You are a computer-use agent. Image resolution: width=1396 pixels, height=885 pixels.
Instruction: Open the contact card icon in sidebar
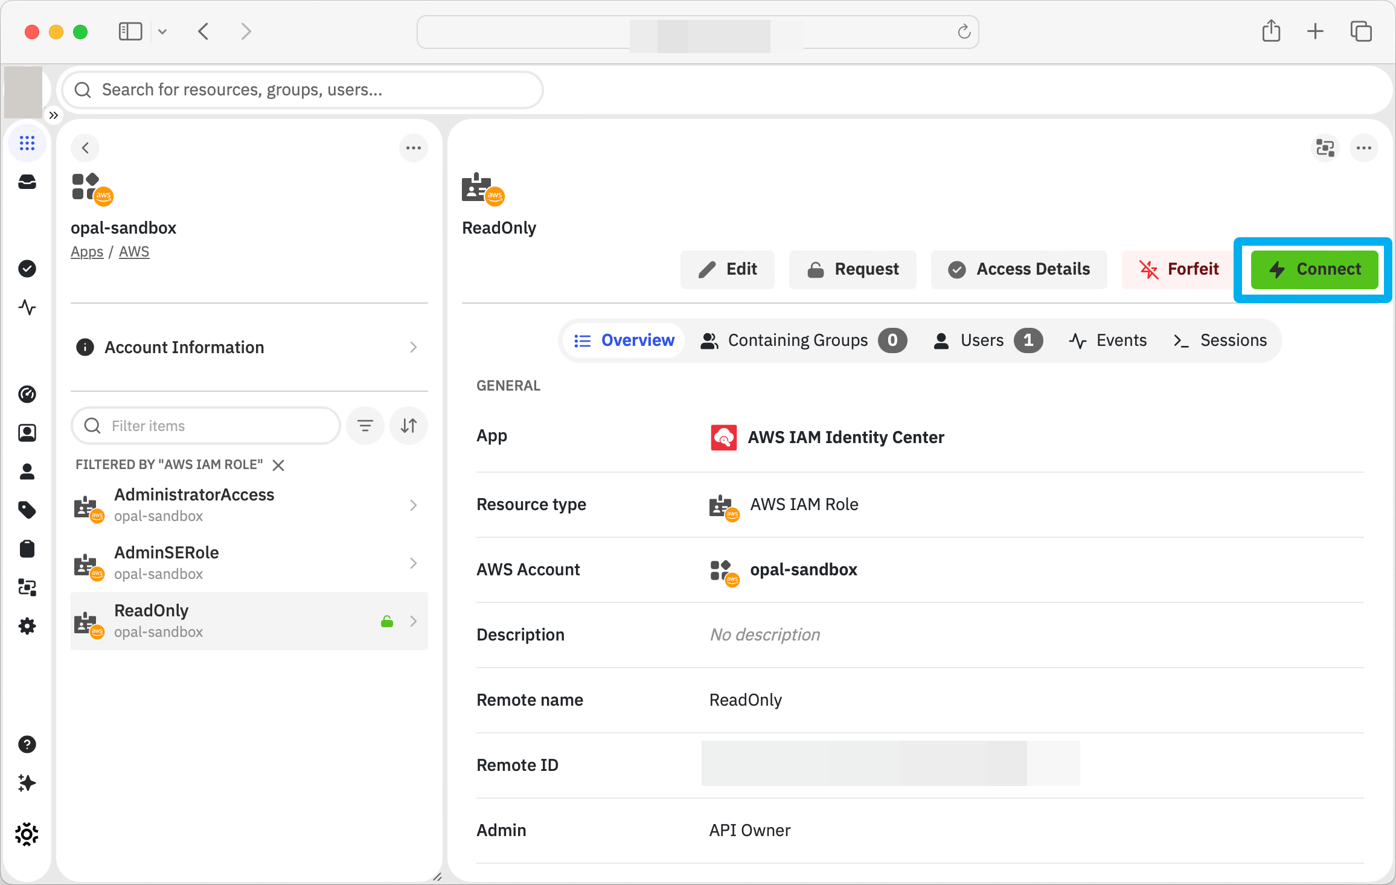(x=27, y=433)
